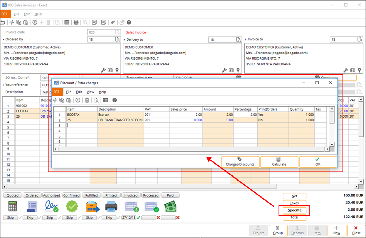The image size is (366, 238).
Task: Click item 901002 in main invoice grid
Action: coord(27,106)
